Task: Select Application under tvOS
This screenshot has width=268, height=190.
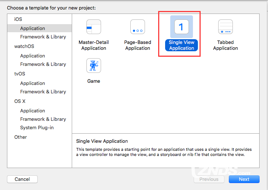Action: (33, 83)
